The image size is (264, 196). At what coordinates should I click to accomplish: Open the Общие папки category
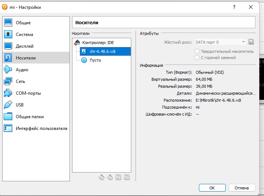tap(29, 117)
